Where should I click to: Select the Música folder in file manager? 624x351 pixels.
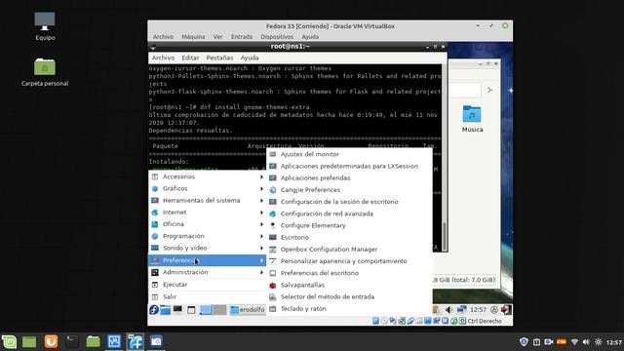(x=472, y=119)
